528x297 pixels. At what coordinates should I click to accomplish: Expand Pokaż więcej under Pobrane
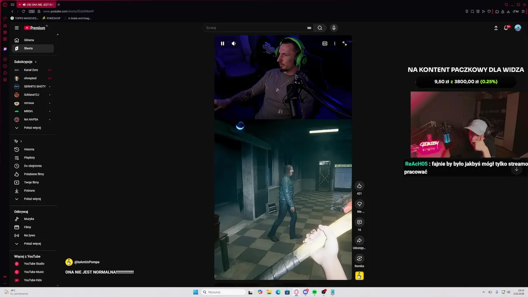pyautogui.click(x=33, y=199)
